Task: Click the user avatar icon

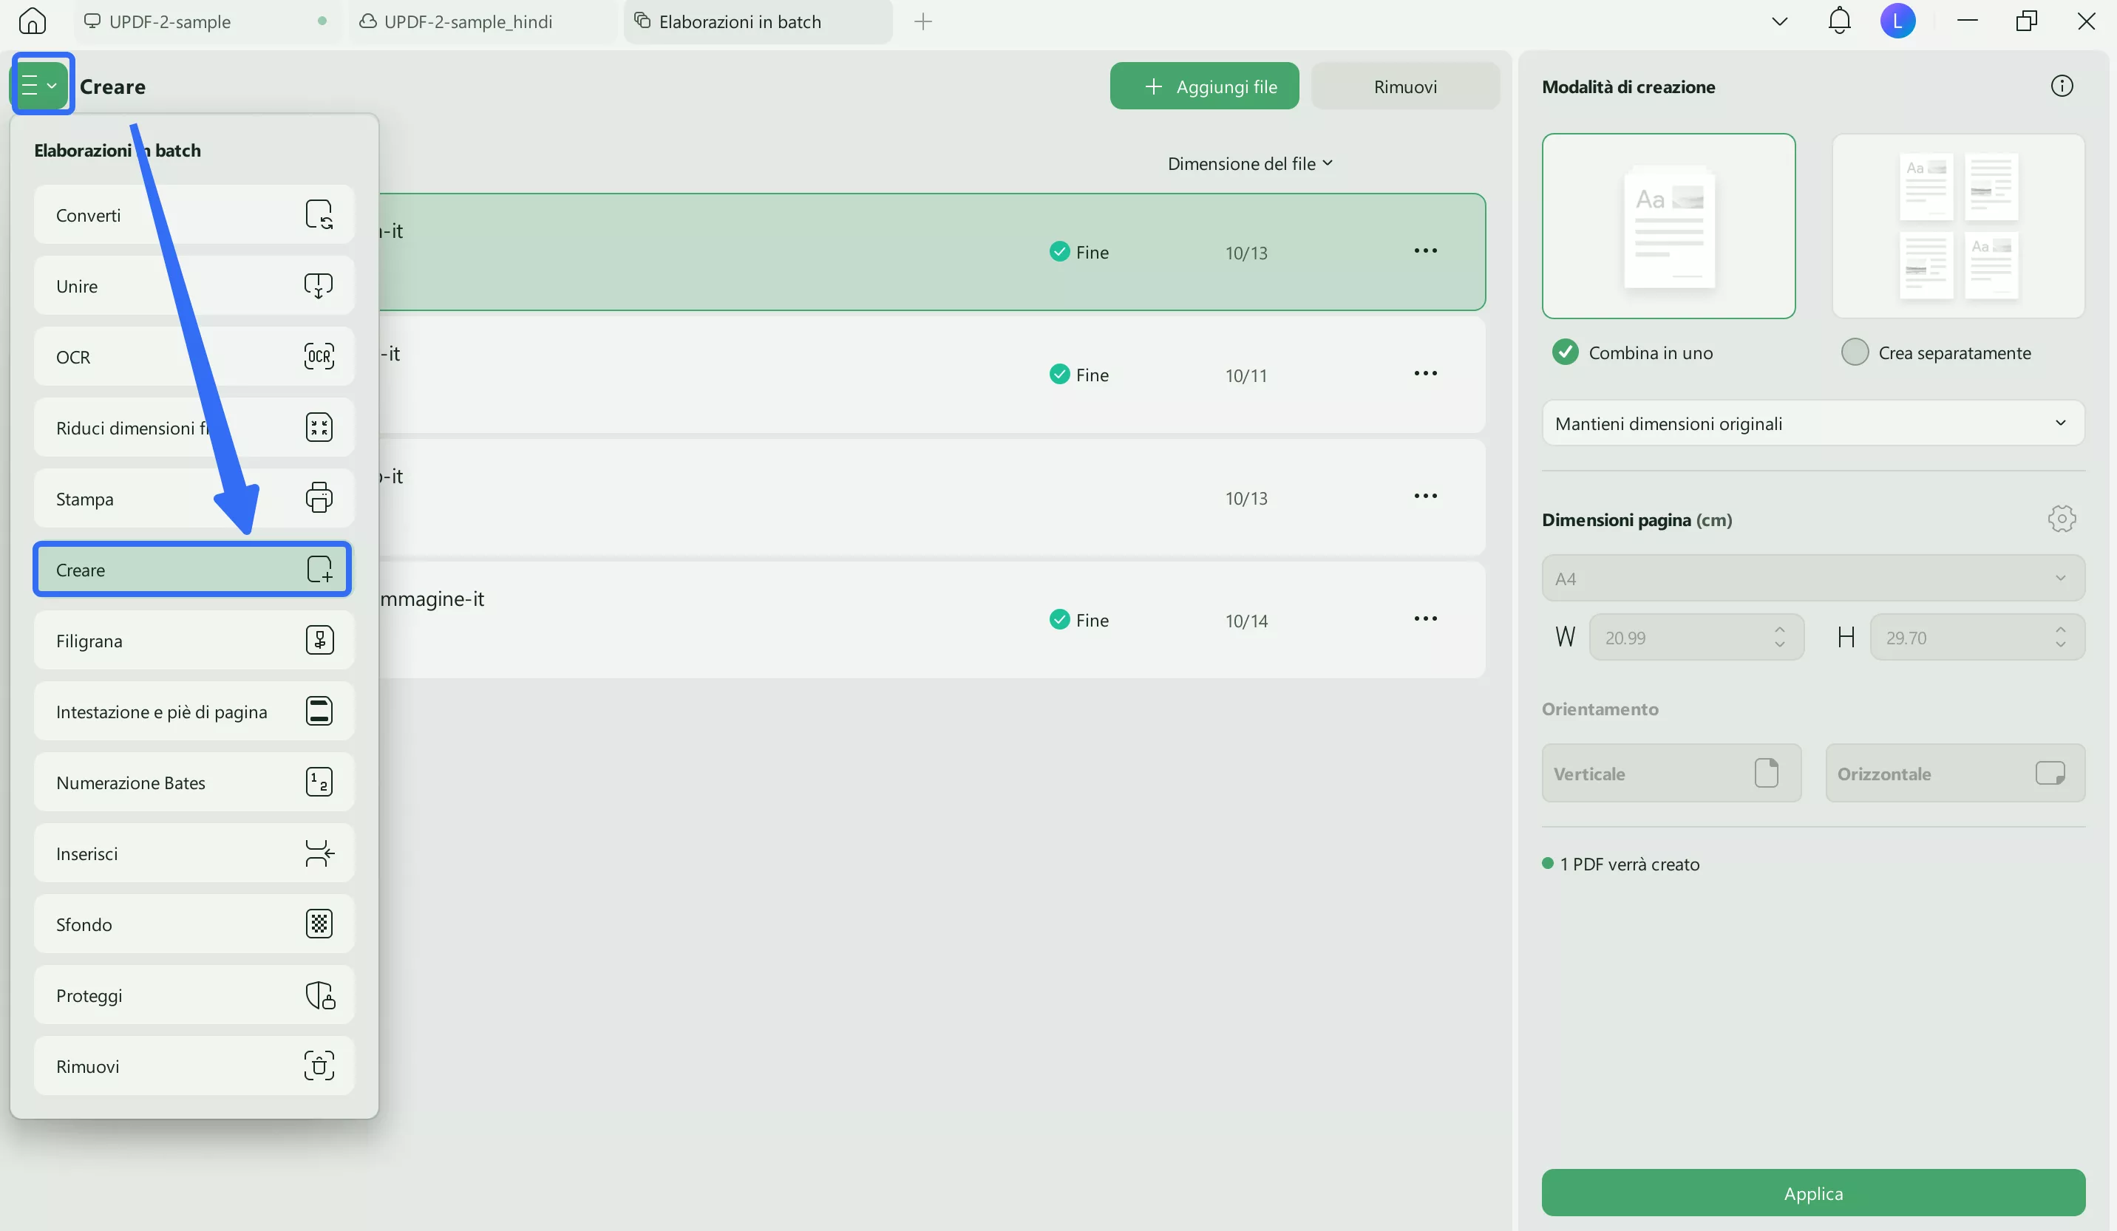Action: pyautogui.click(x=1897, y=21)
